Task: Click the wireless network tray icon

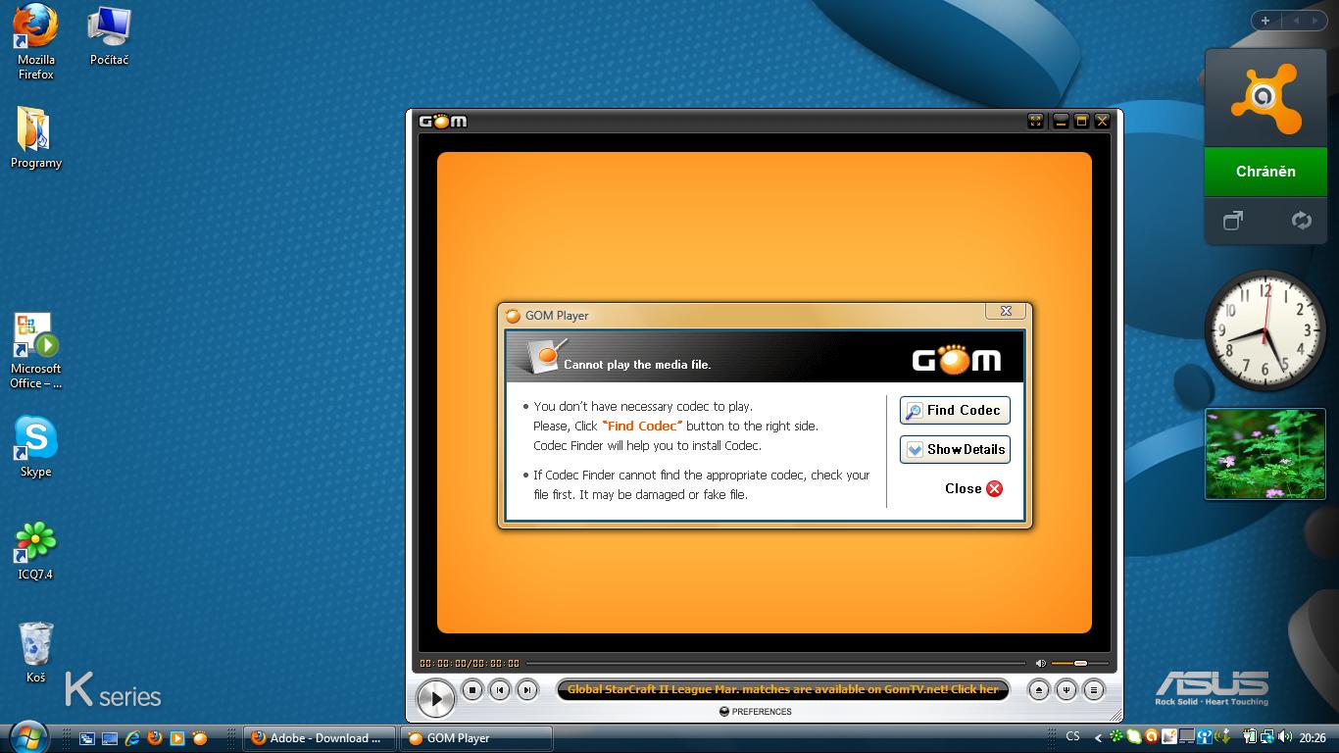Action: click(1205, 736)
